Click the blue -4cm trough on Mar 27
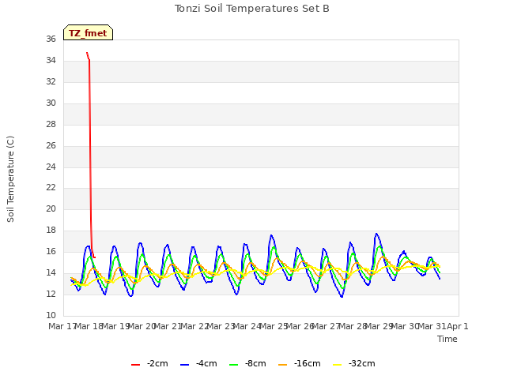Screen dimensions: 506x379 tap(342, 297)
